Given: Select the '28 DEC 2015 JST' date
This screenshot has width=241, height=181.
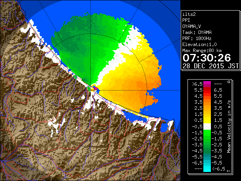Looking at the screenshot, I should (x=210, y=66).
